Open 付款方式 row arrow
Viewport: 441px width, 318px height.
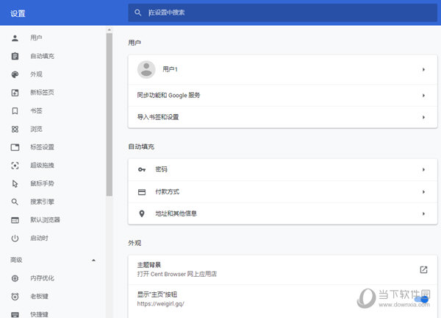tap(424, 192)
